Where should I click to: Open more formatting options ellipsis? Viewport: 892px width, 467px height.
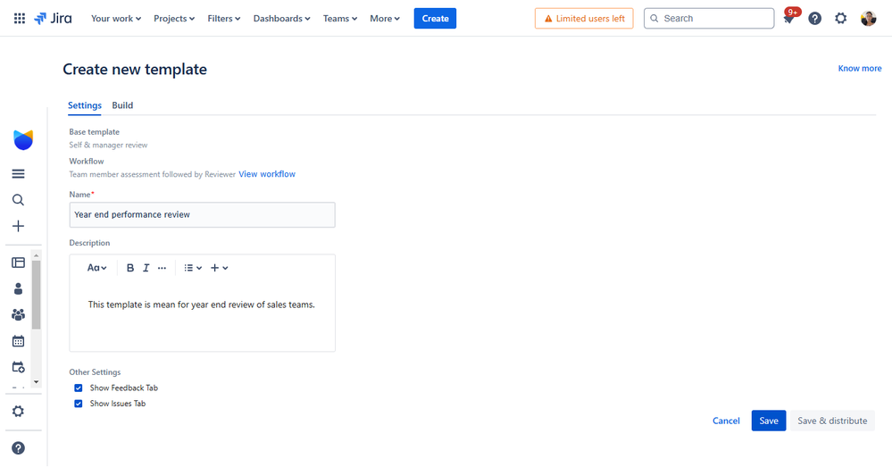[163, 268]
